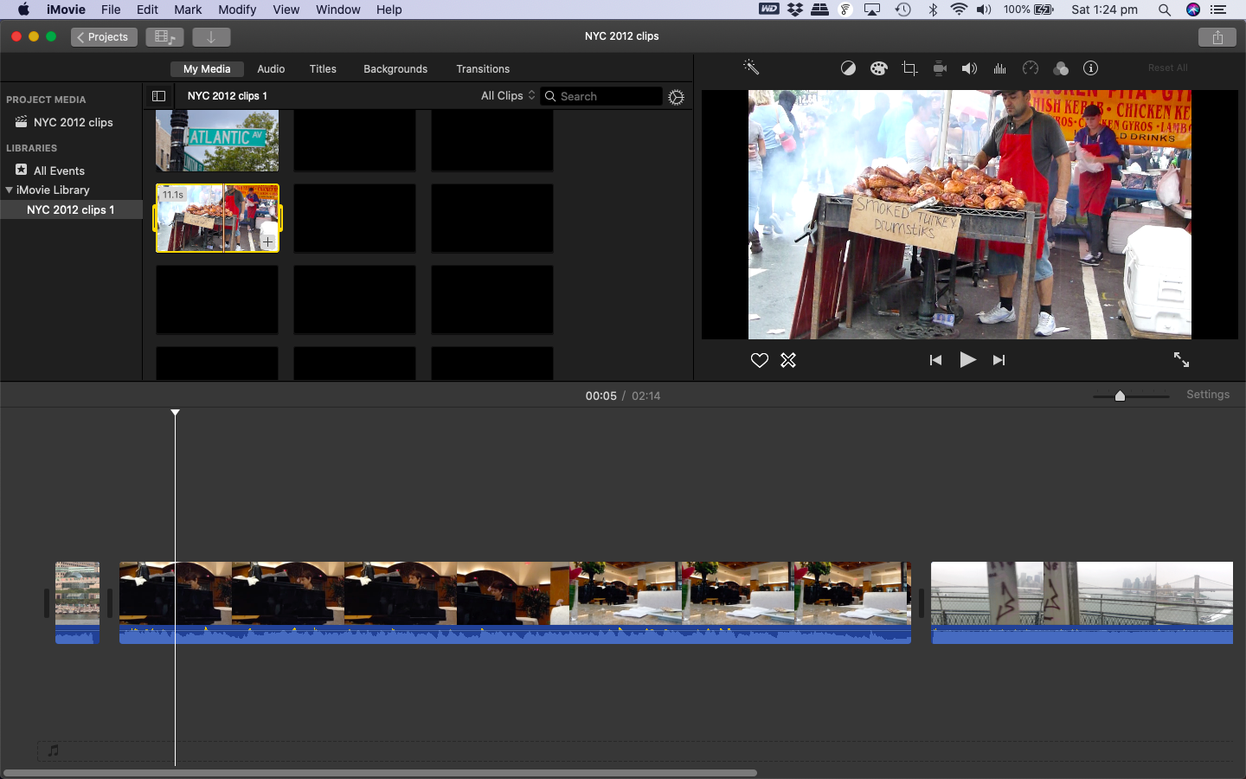Open the Modify menu
The height and width of the screenshot is (779, 1246).
236,10
